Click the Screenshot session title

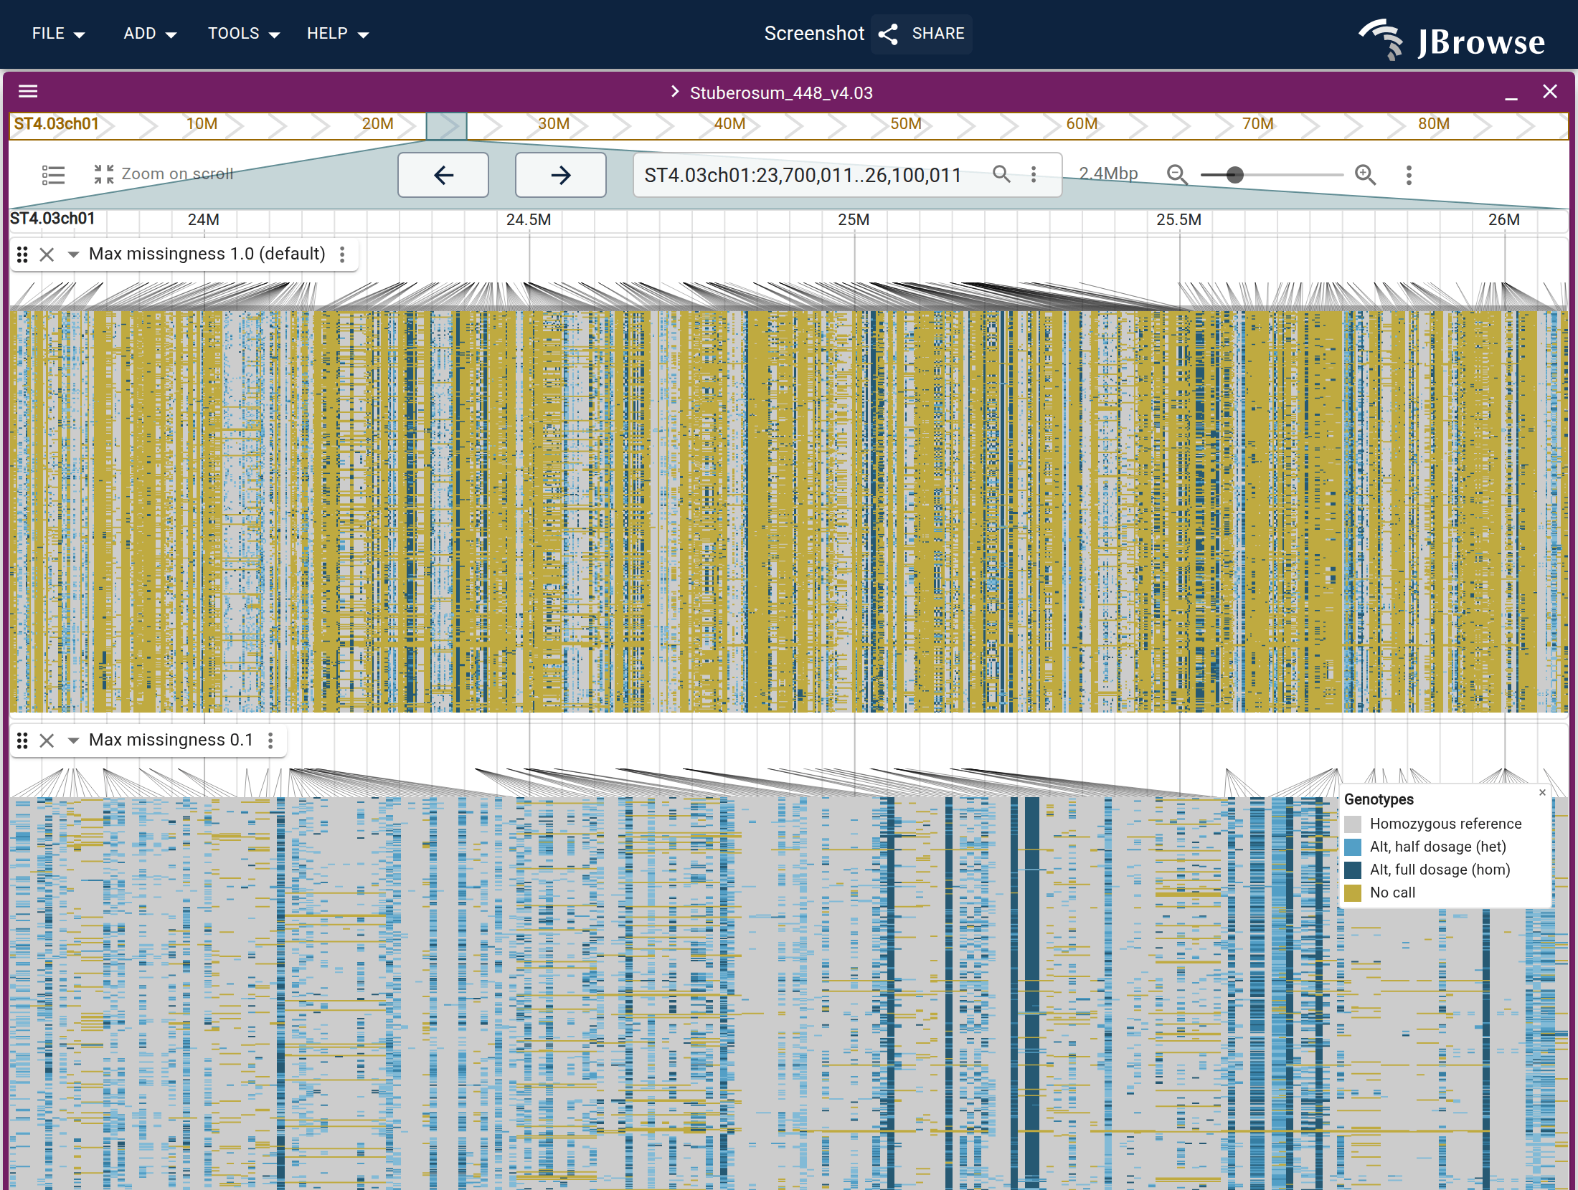coord(814,34)
